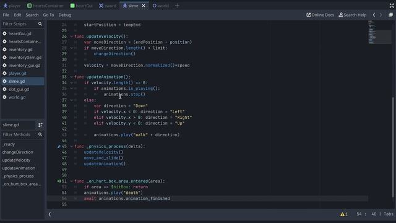Toggle distraction-free fullscreen mode
This screenshot has width=396, height=223.
tap(392, 6)
